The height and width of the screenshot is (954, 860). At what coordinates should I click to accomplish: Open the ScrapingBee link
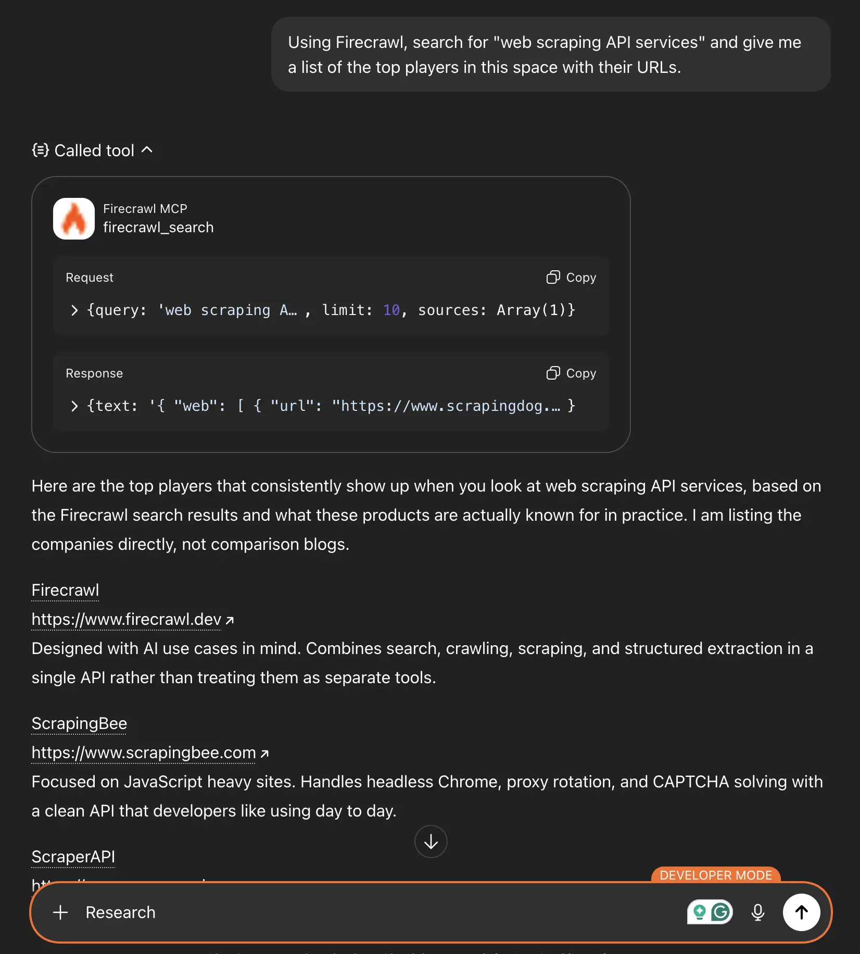pyautogui.click(x=79, y=723)
